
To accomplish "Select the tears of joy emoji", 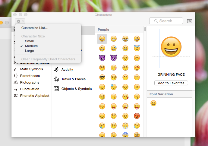I will [125, 39].
